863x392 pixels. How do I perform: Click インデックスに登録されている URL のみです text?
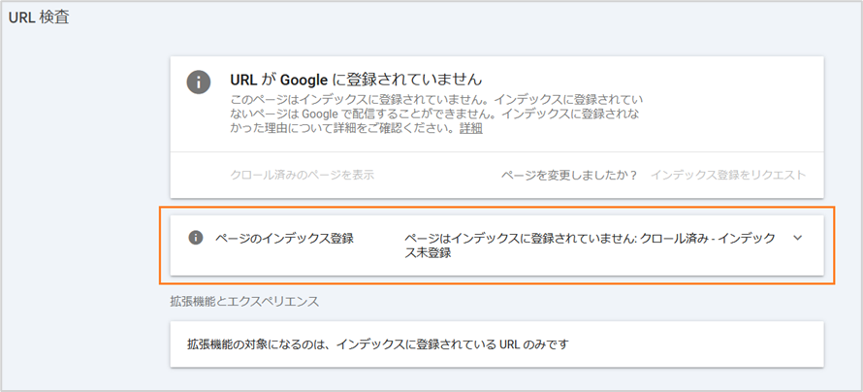452,345
